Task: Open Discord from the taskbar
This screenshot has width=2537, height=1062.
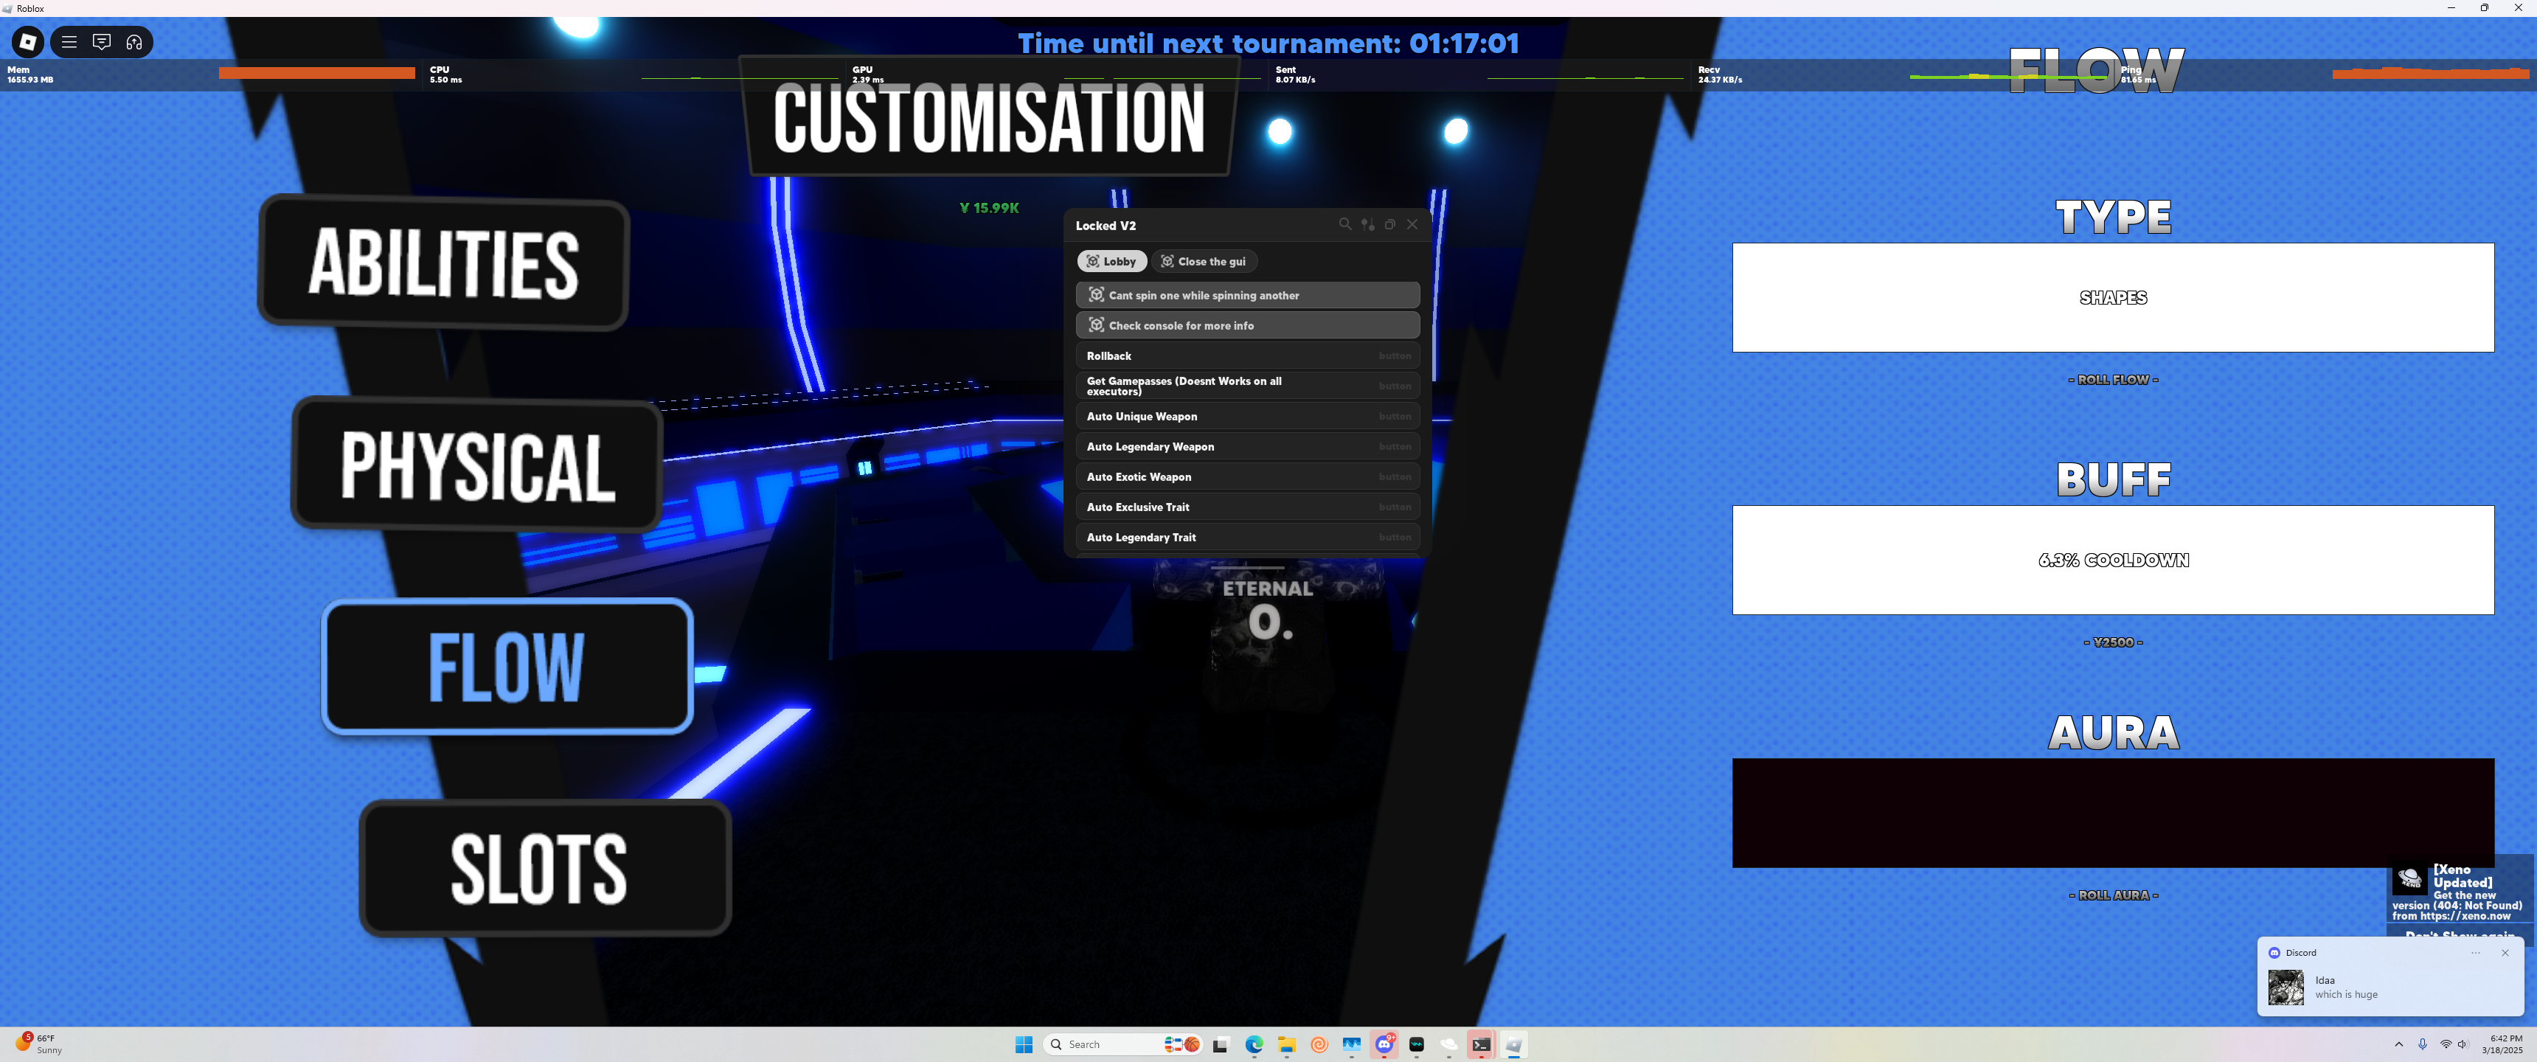Action: click(1384, 1044)
